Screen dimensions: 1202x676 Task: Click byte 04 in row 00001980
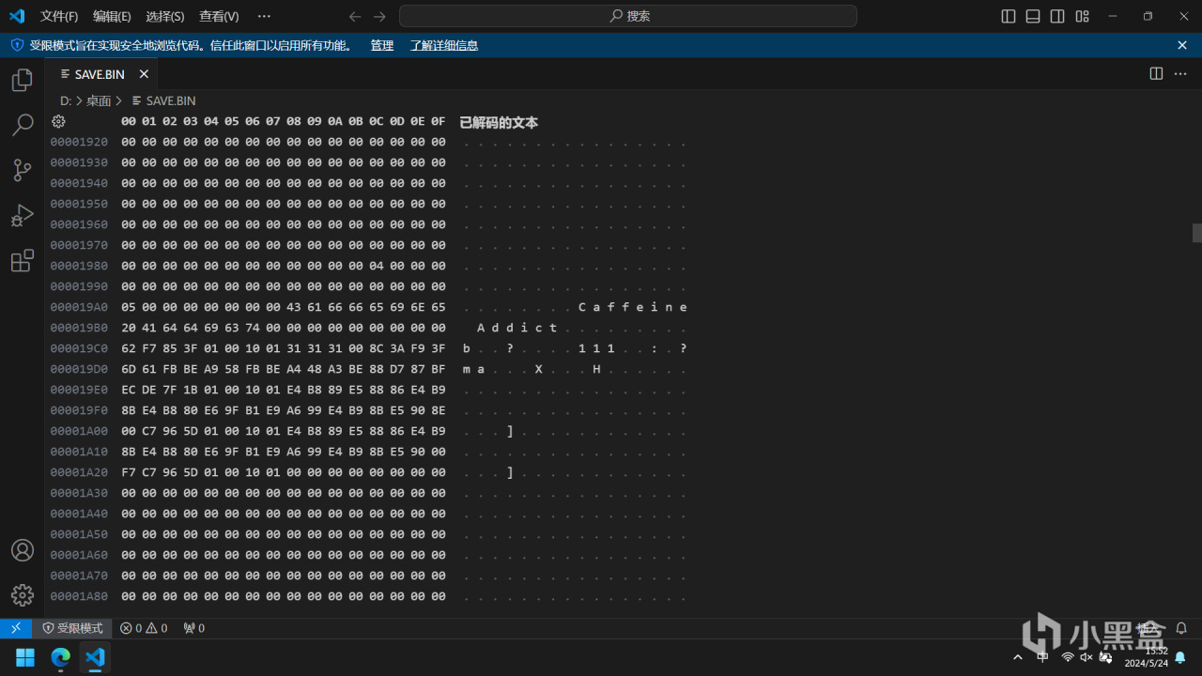coord(377,266)
